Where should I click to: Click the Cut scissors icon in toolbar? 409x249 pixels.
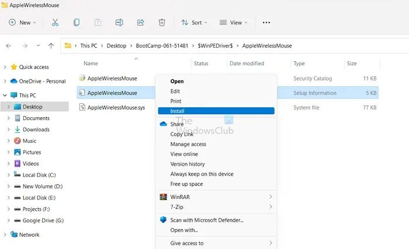point(55,23)
